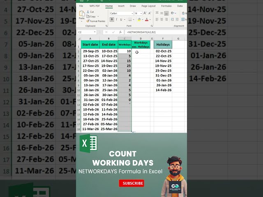Align text right

(x=166, y=19)
